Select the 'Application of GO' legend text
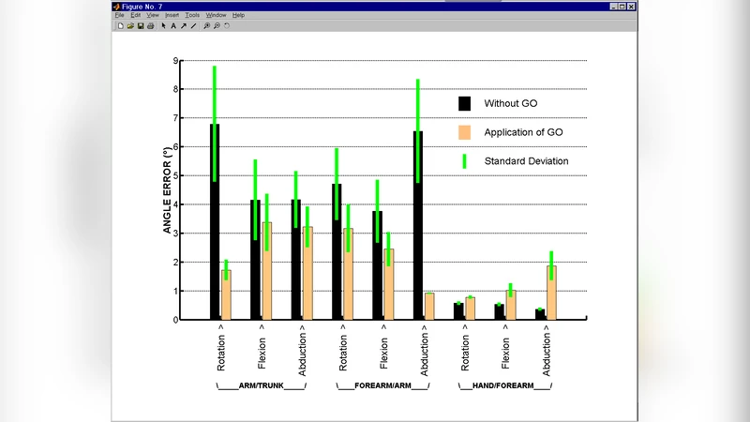 pyautogui.click(x=523, y=132)
